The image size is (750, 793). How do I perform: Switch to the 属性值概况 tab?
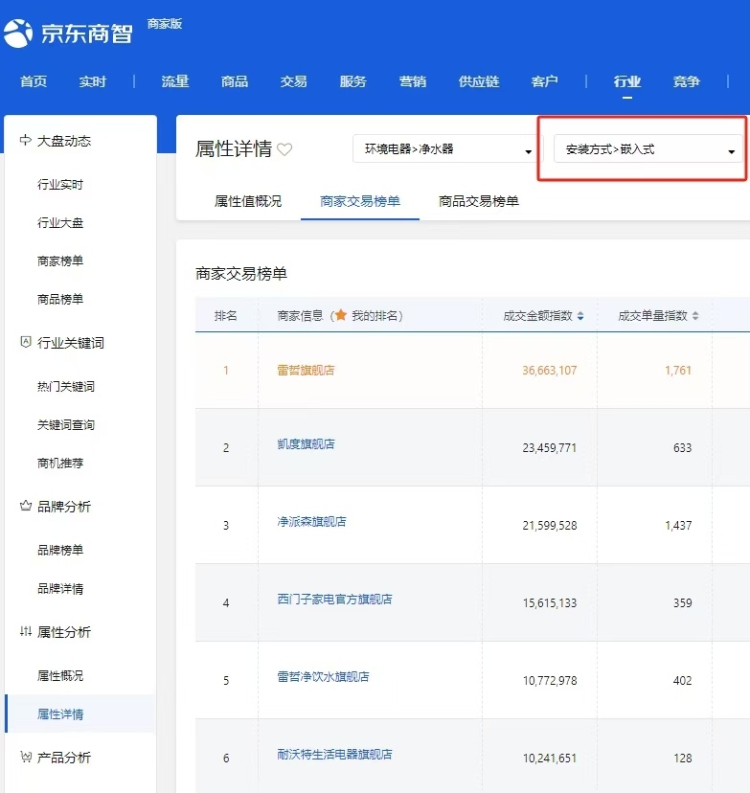click(248, 201)
